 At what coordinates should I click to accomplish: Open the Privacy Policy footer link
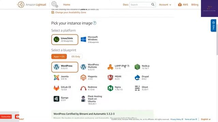(176, 119)
